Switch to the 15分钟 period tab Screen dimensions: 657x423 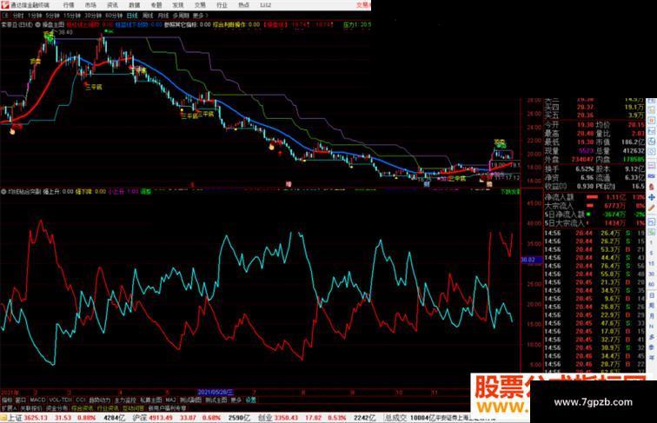click(x=72, y=16)
